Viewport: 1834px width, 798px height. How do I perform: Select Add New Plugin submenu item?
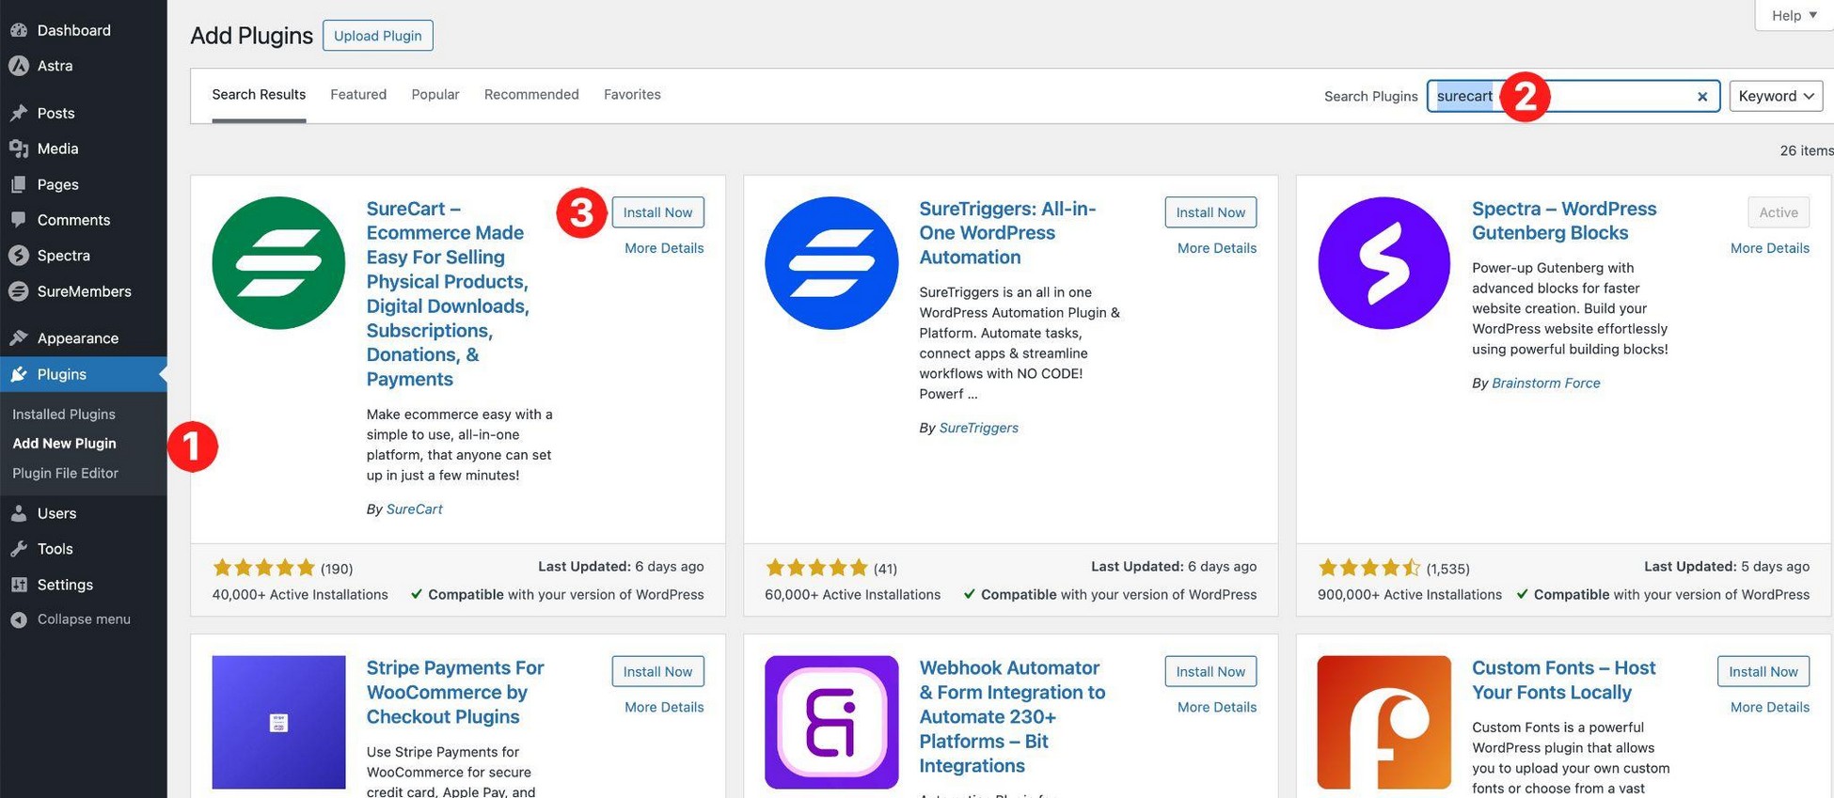tap(64, 443)
